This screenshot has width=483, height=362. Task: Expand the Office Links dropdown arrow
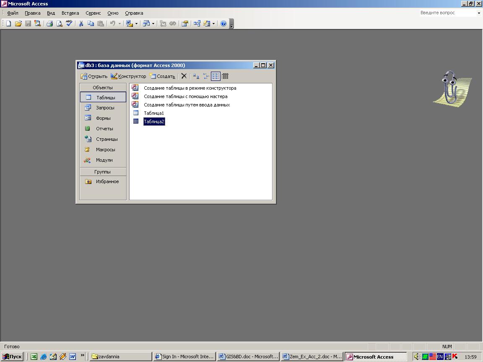[x=136, y=24]
